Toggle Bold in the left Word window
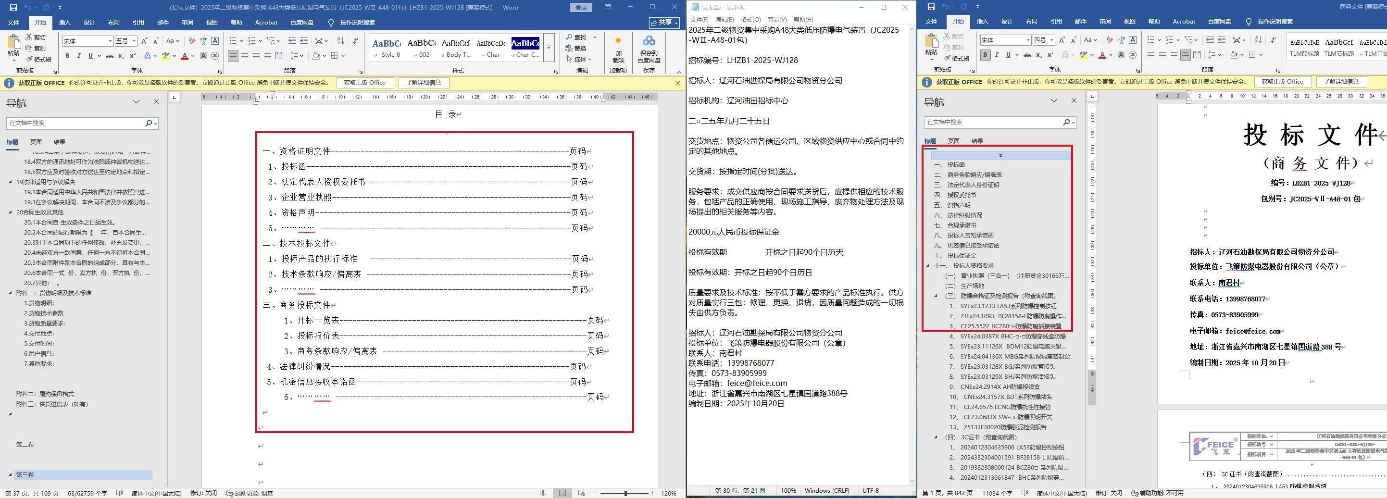The width and height of the screenshot is (1387, 498). coord(67,55)
